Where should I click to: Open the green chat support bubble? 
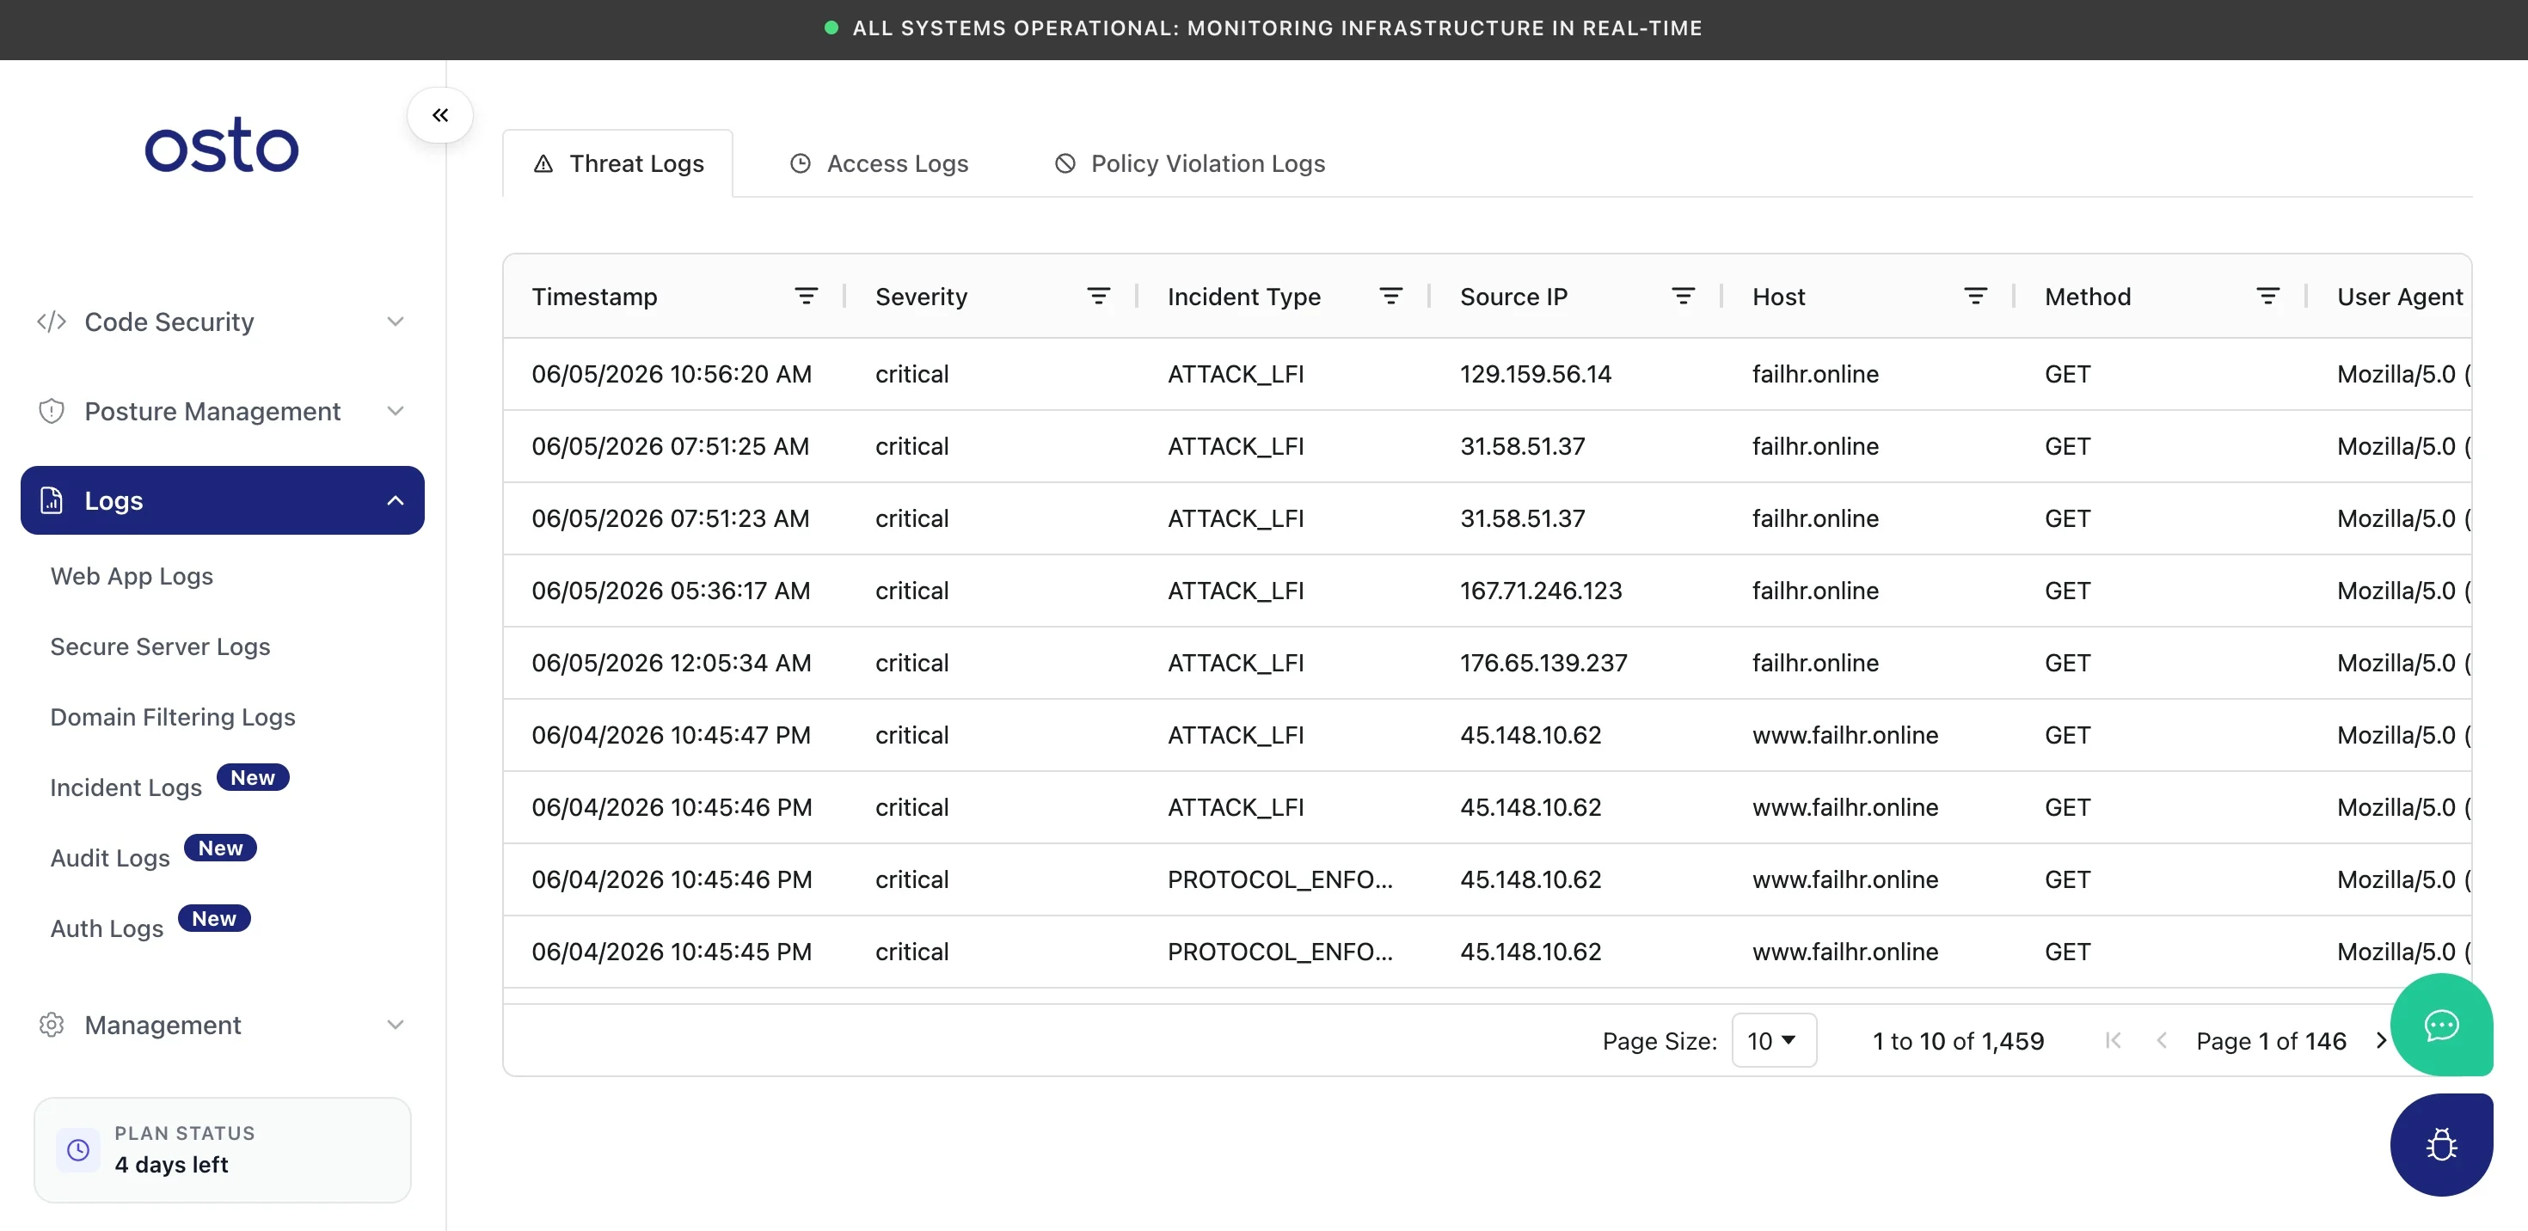coord(2440,1025)
